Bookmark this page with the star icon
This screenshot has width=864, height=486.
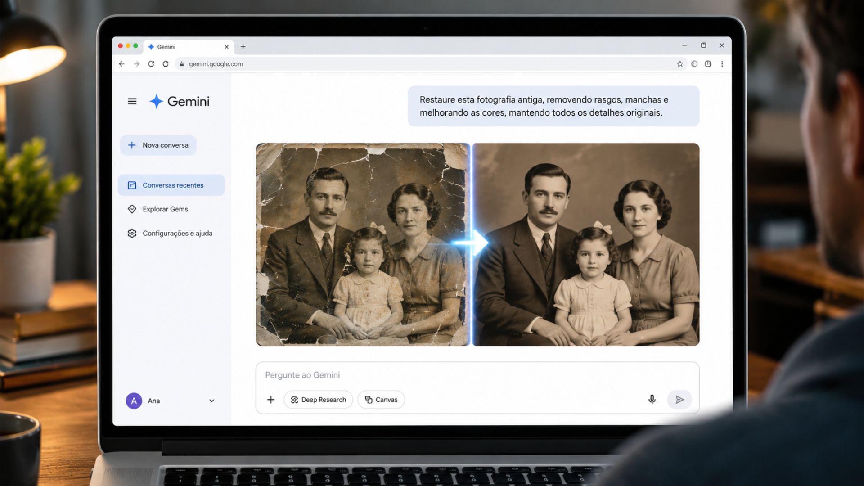point(680,64)
